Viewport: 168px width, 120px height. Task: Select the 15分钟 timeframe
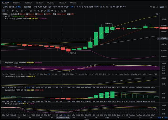click(x=61, y=7)
